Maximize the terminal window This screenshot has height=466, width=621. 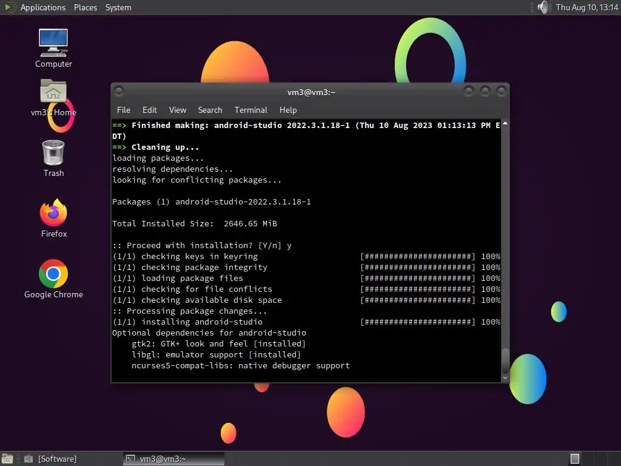pos(485,92)
